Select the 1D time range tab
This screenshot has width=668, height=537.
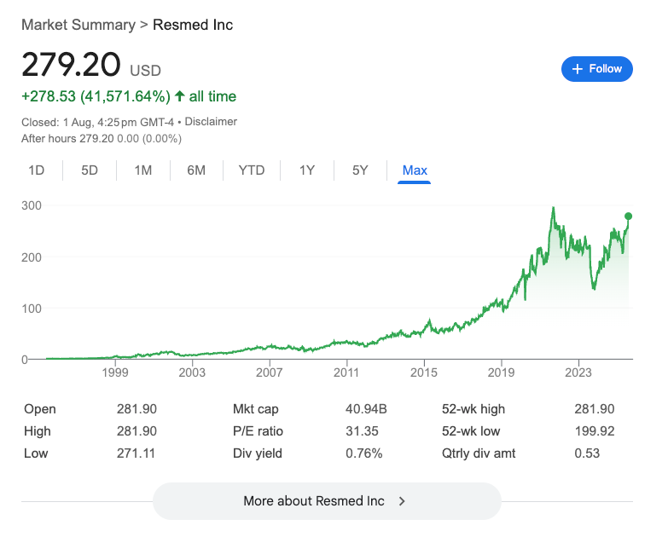[x=36, y=170]
